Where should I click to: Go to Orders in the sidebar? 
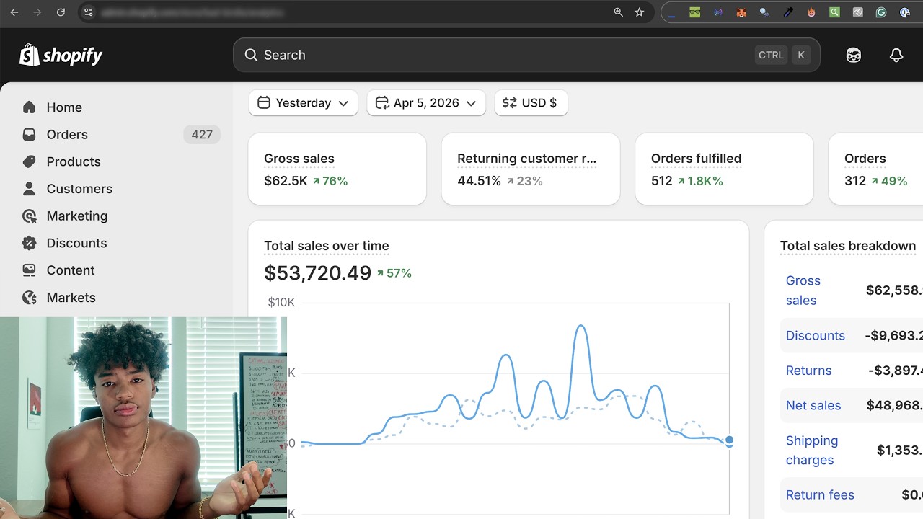click(x=67, y=135)
